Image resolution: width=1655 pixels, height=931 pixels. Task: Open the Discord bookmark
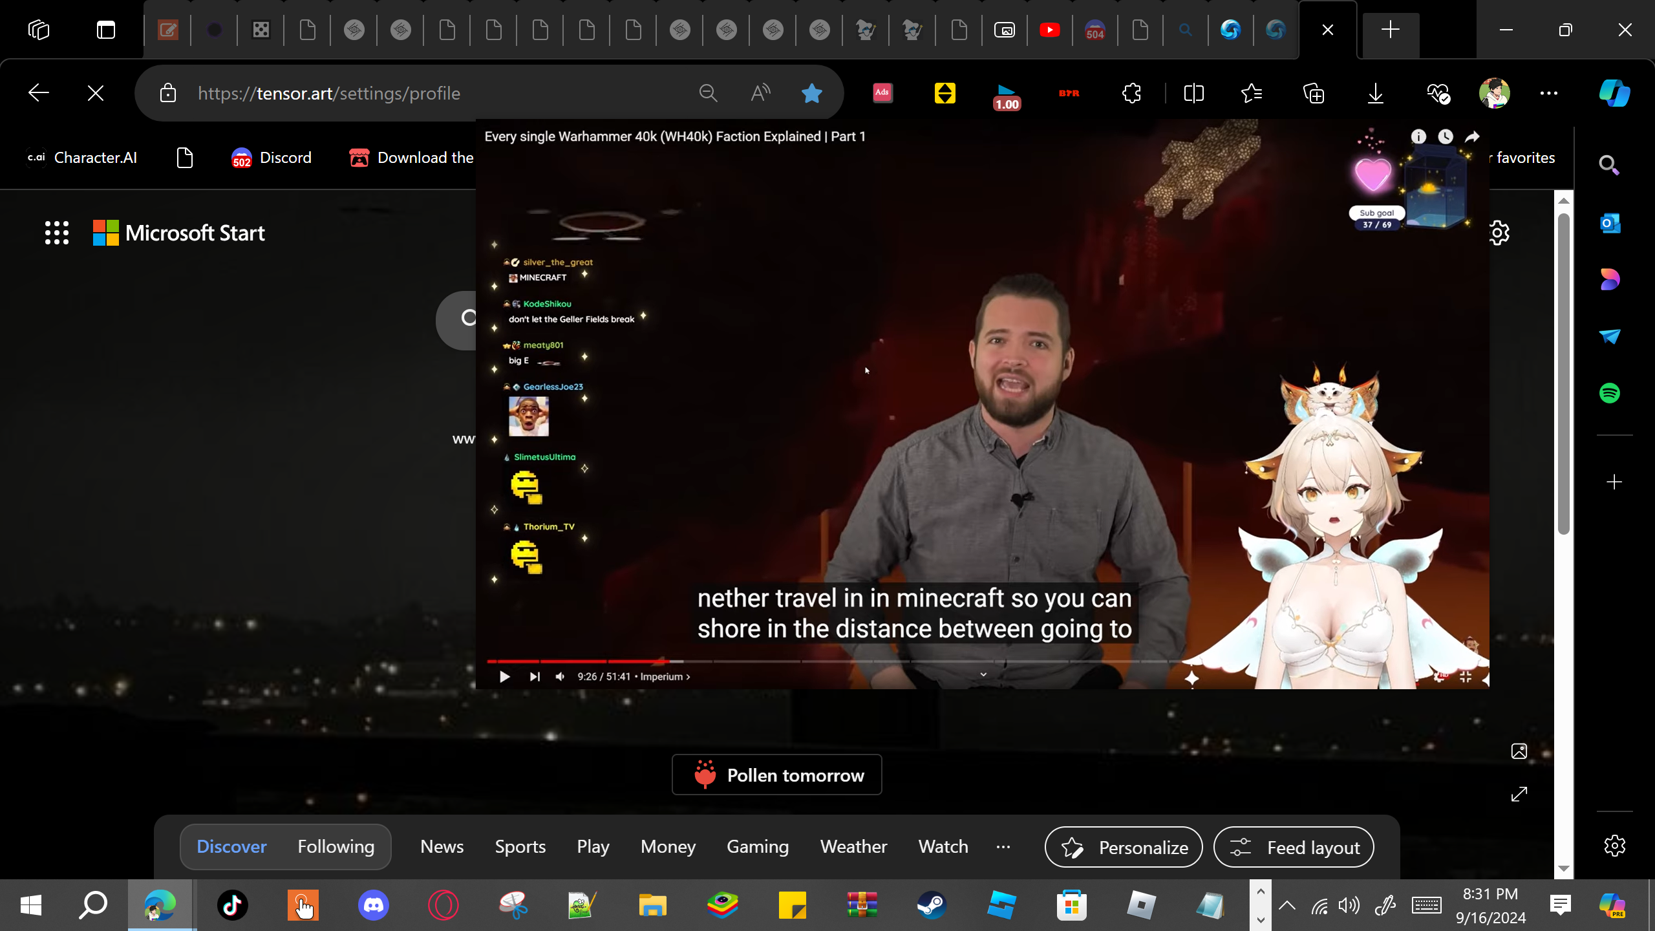272,158
